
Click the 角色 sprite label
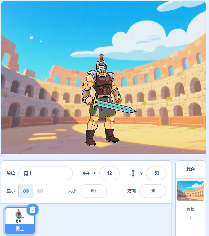11,173
